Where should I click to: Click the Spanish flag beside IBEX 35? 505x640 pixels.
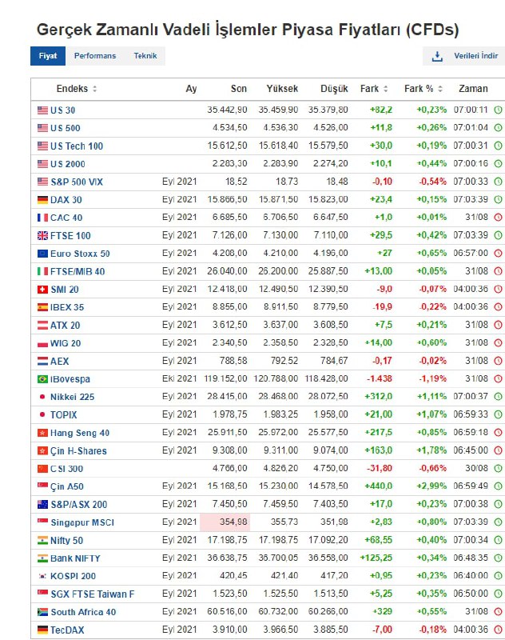(42, 307)
